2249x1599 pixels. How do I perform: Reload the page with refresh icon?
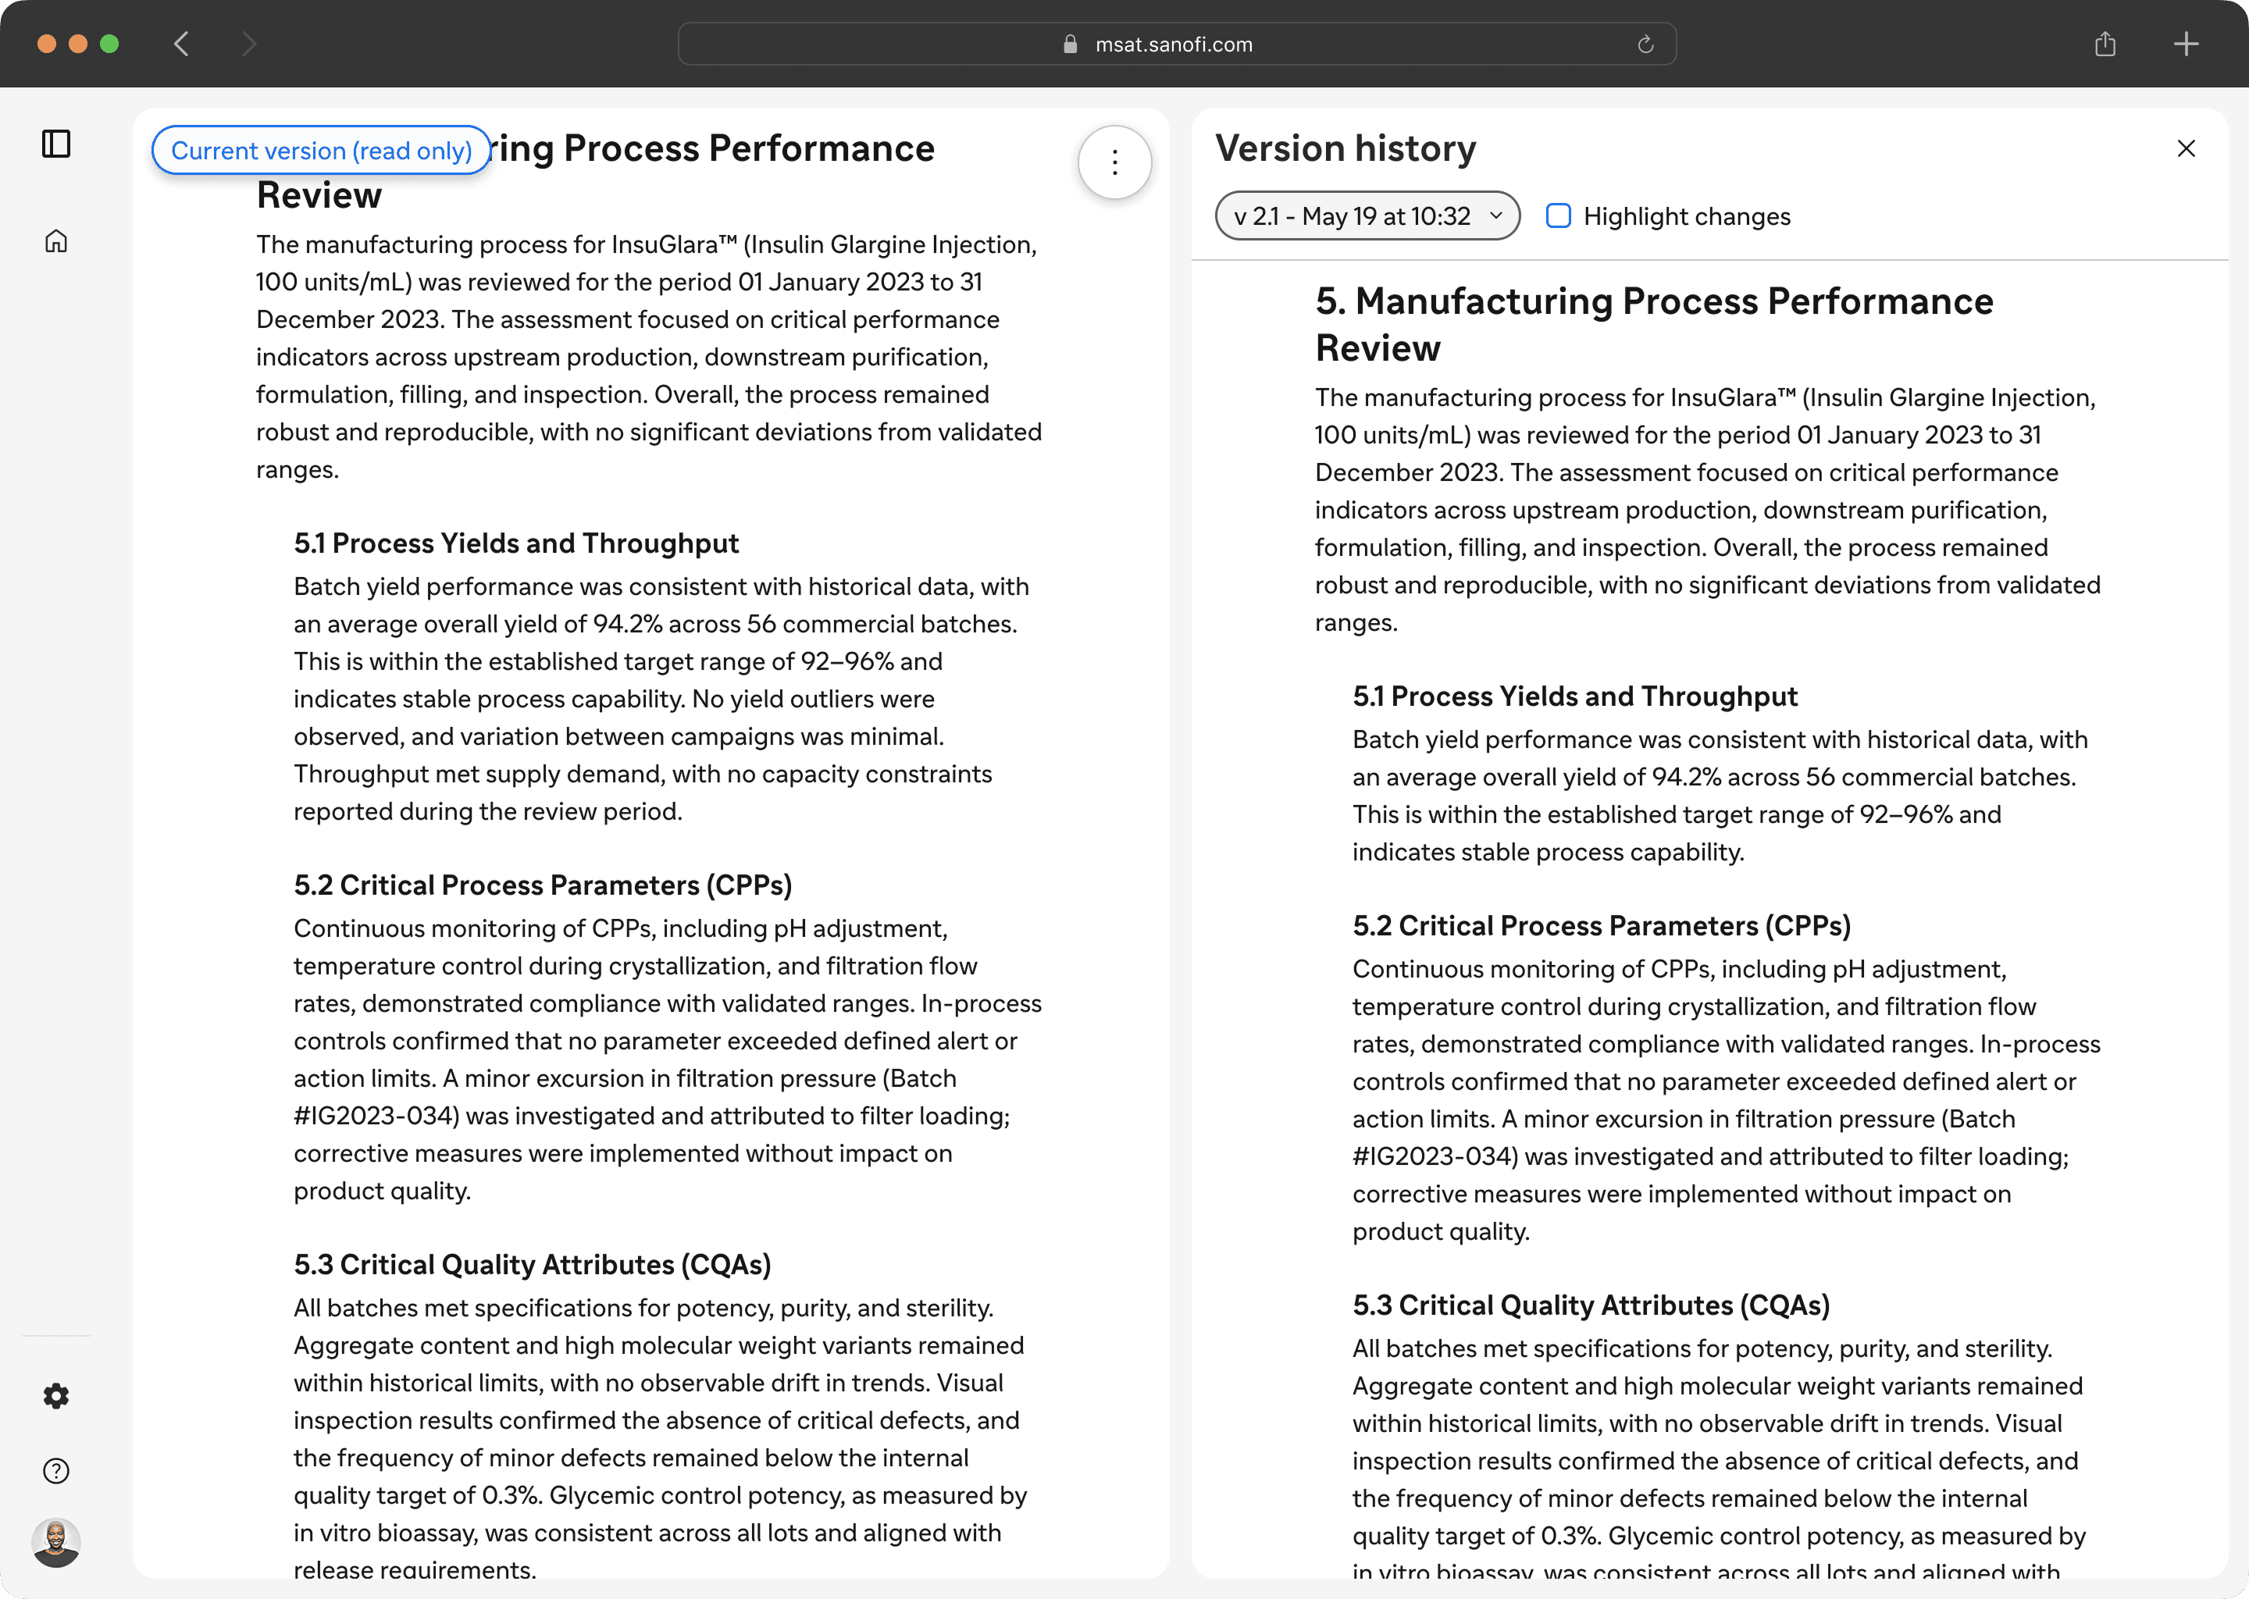pos(1645,45)
